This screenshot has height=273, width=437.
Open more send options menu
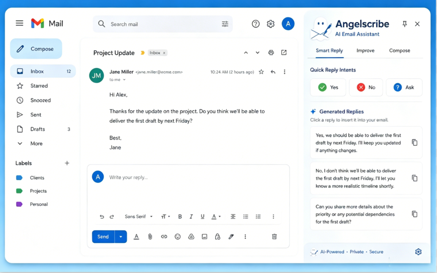(x=245, y=236)
